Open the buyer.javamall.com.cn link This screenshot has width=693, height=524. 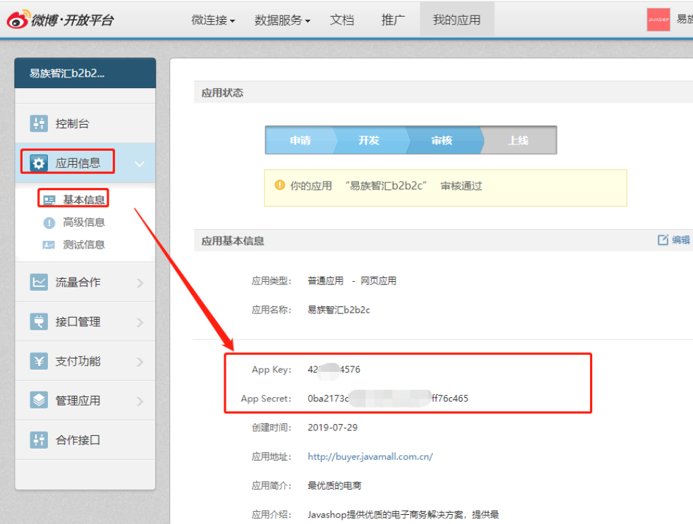[370, 456]
